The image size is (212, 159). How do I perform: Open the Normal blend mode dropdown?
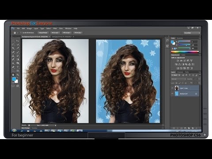[178, 79]
